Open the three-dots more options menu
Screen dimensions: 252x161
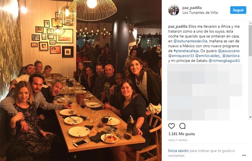pyautogui.click(x=244, y=155)
